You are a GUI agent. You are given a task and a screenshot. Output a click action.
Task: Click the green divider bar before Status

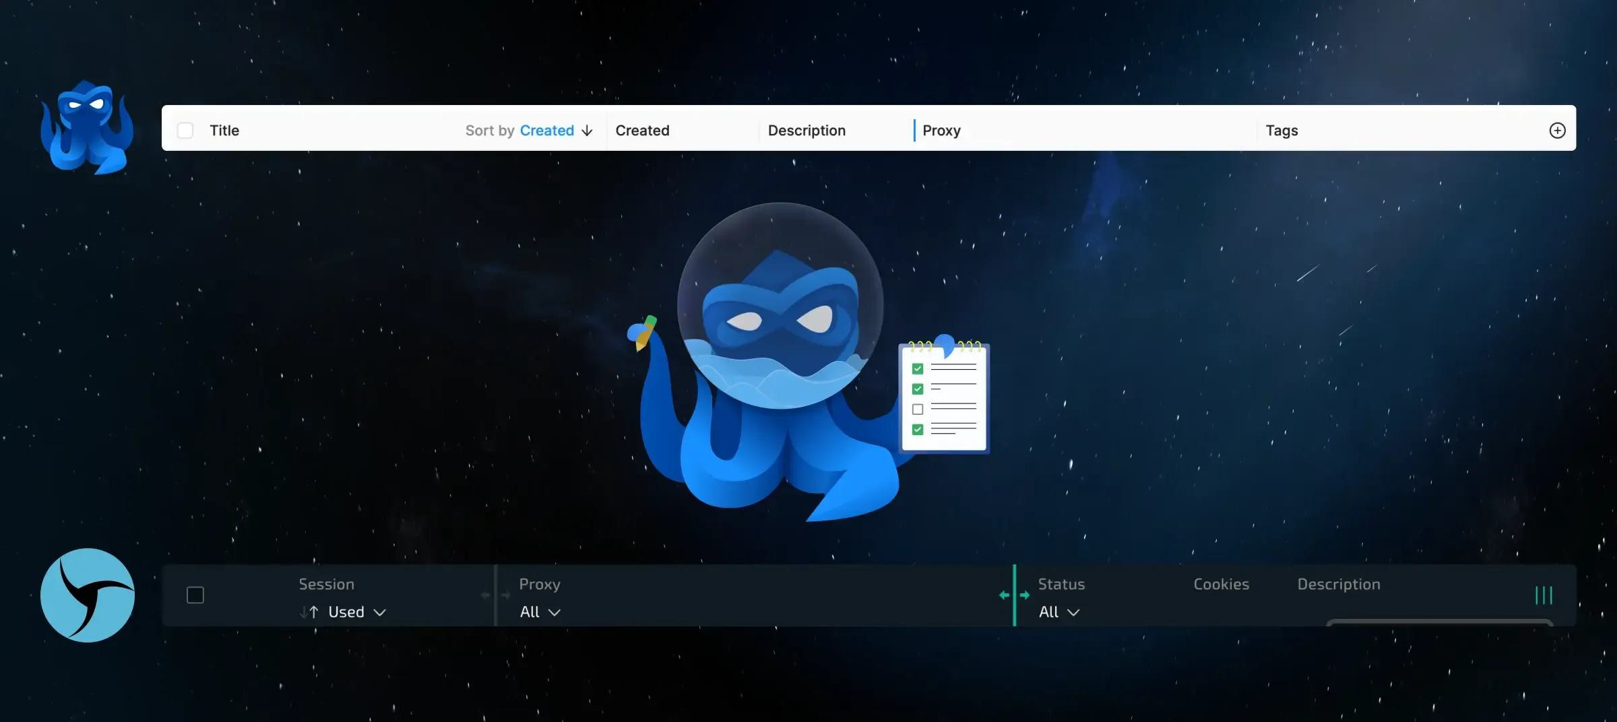click(x=1014, y=579)
